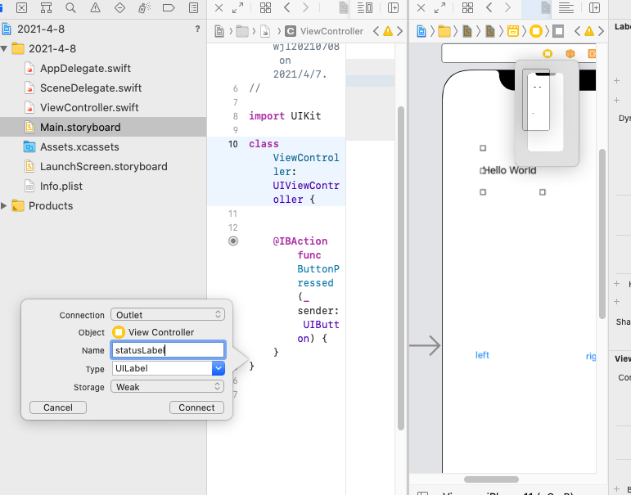The width and height of the screenshot is (631, 495).
Task: Expand the Products folder
Action: pyautogui.click(x=3, y=205)
